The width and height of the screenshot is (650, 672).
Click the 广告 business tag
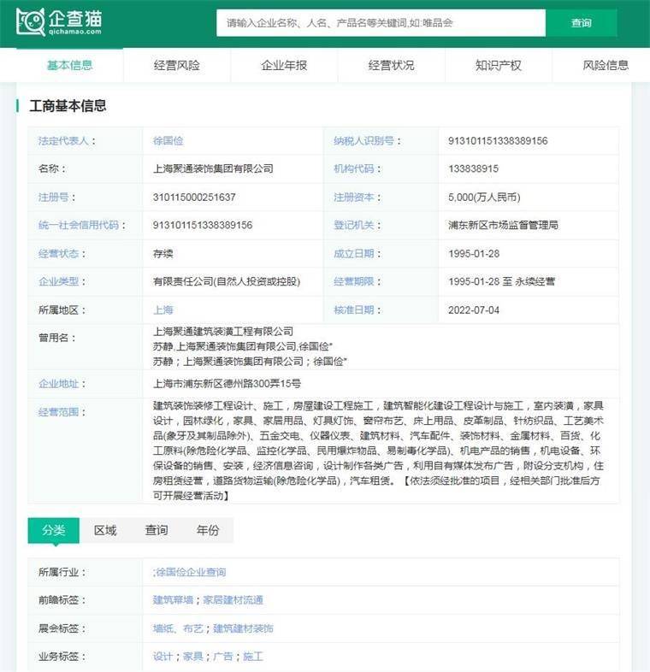(x=222, y=656)
